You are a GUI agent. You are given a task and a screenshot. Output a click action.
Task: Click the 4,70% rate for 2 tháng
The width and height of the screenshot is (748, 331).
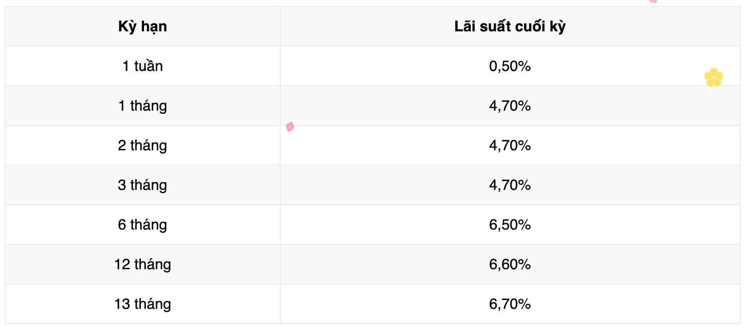pyautogui.click(x=510, y=146)
